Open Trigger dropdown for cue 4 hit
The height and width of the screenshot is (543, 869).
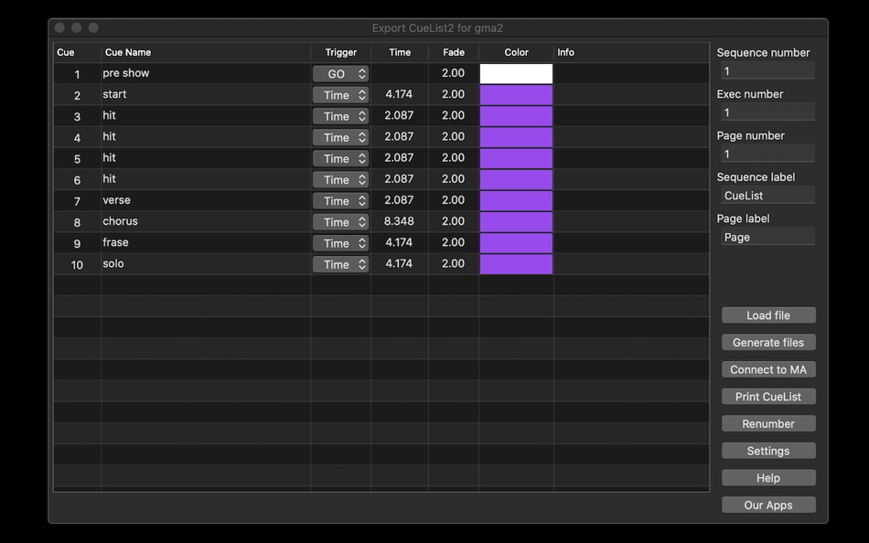click(x=340, y=137)
